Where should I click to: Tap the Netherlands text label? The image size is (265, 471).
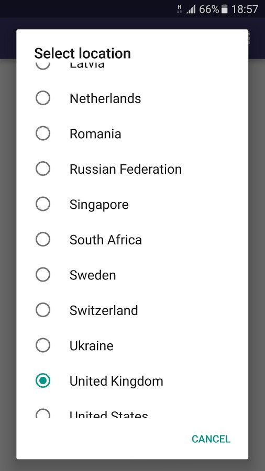click(105, 98)
